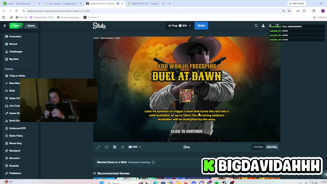The width and height of the screenshot is (327, 184).
Task: Switch to Casino section
Action: (x=16, y=26)
